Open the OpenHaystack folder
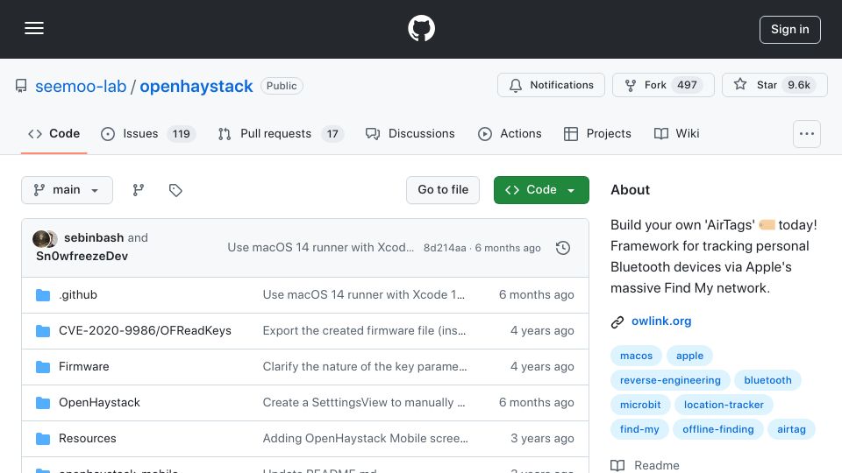The image size is (842, 473). click(99, 403)
